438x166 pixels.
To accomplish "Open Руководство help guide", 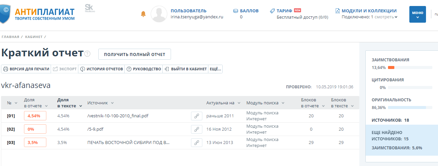I will pyautogui.click(x=144, y=69).
